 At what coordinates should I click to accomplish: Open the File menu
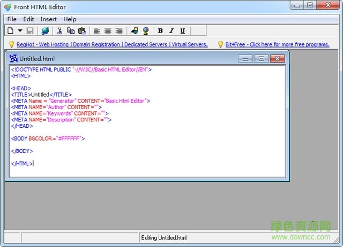[x=12, y=19]
